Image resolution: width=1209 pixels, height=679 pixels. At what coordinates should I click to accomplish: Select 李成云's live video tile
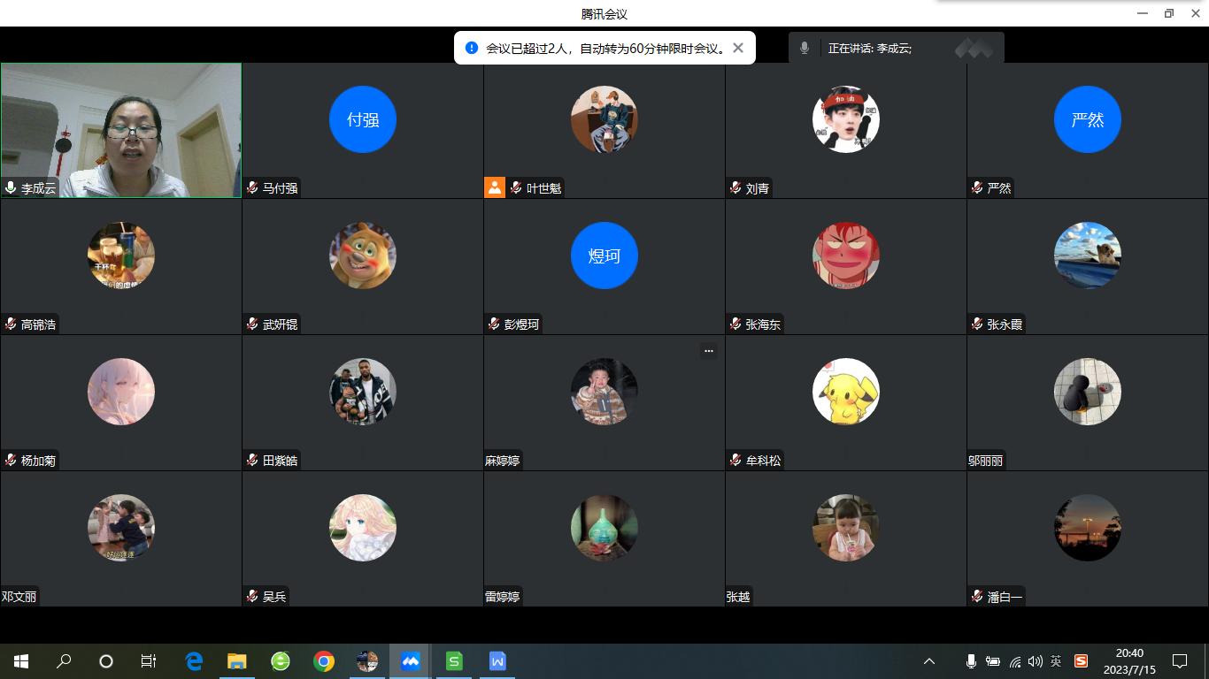pos(121,129)
